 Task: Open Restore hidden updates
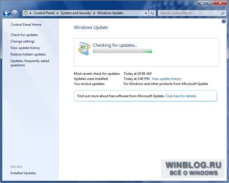click(28, 54)
